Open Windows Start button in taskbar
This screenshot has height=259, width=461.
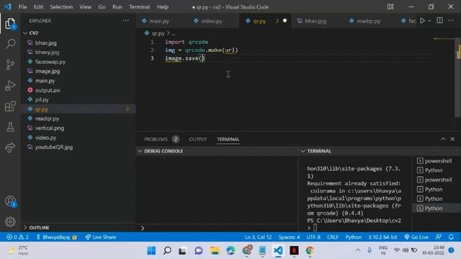click(151, 250)
